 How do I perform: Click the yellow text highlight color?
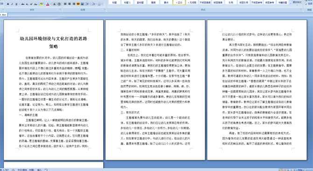pos(41,4)
